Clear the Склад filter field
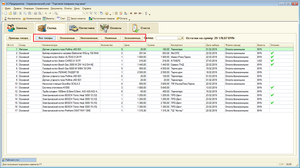The height and width of the screenshot is (168, 300). [183, 38]
